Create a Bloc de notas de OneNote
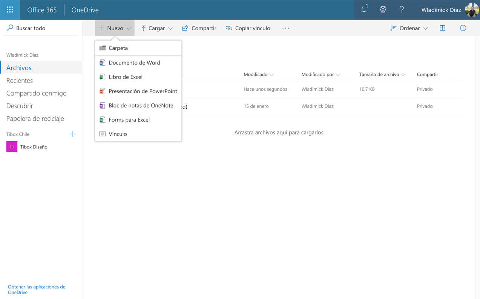480x299 pixels. 138,105
